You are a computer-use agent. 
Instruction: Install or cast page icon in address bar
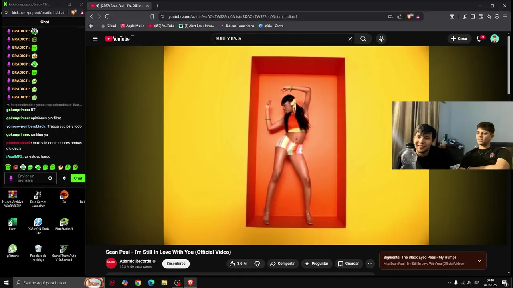click(390, 16)
